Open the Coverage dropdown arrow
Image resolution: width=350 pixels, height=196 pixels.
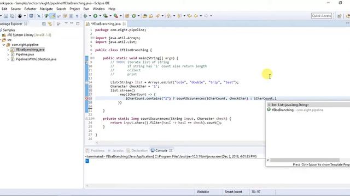point(110,16)
